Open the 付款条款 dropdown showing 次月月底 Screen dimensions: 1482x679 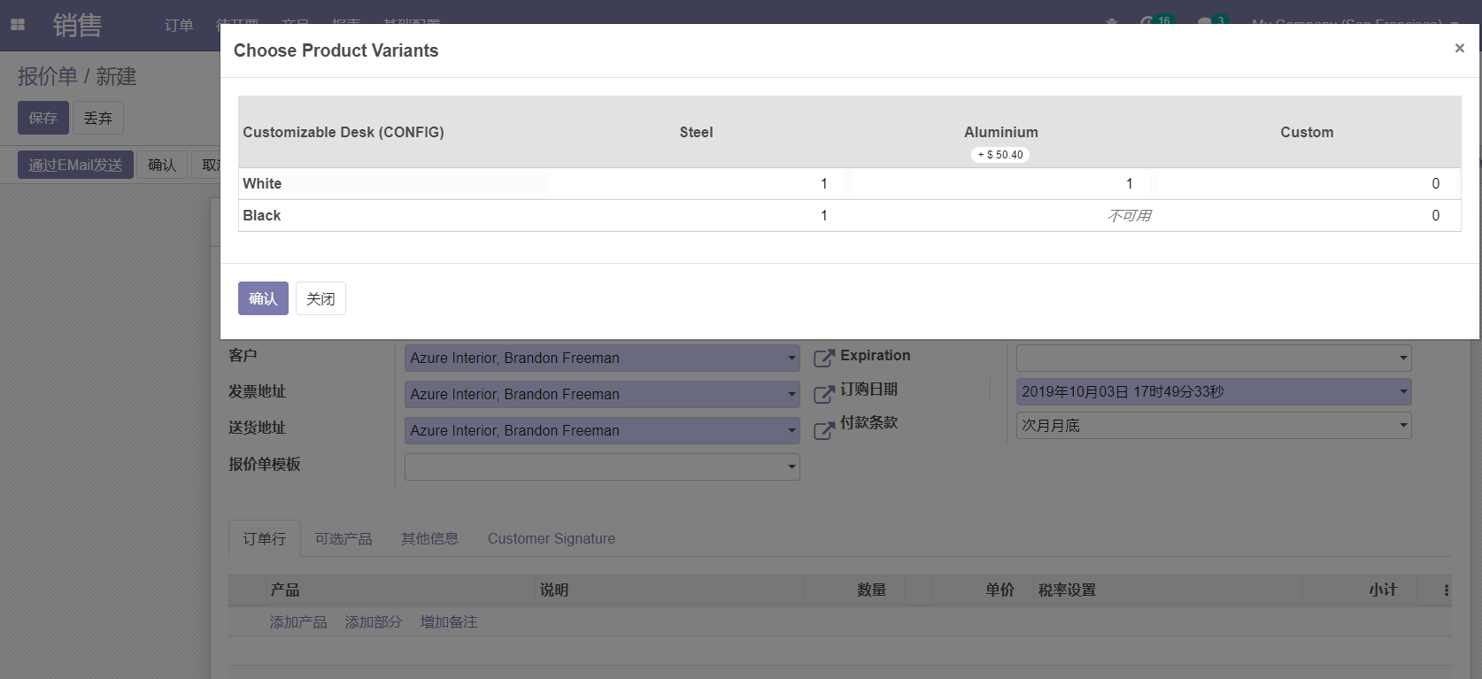pos(1402,426)
